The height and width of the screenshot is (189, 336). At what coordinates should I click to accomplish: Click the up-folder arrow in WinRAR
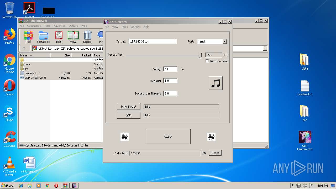click(x=24, y=48)
